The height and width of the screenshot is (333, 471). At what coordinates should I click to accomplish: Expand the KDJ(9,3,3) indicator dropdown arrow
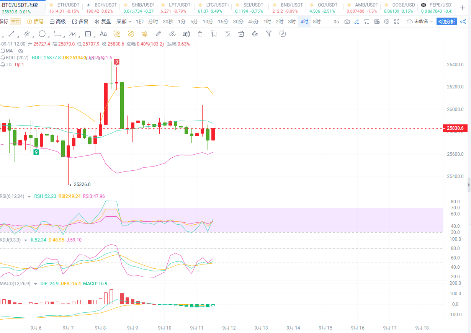coord(26,240)
